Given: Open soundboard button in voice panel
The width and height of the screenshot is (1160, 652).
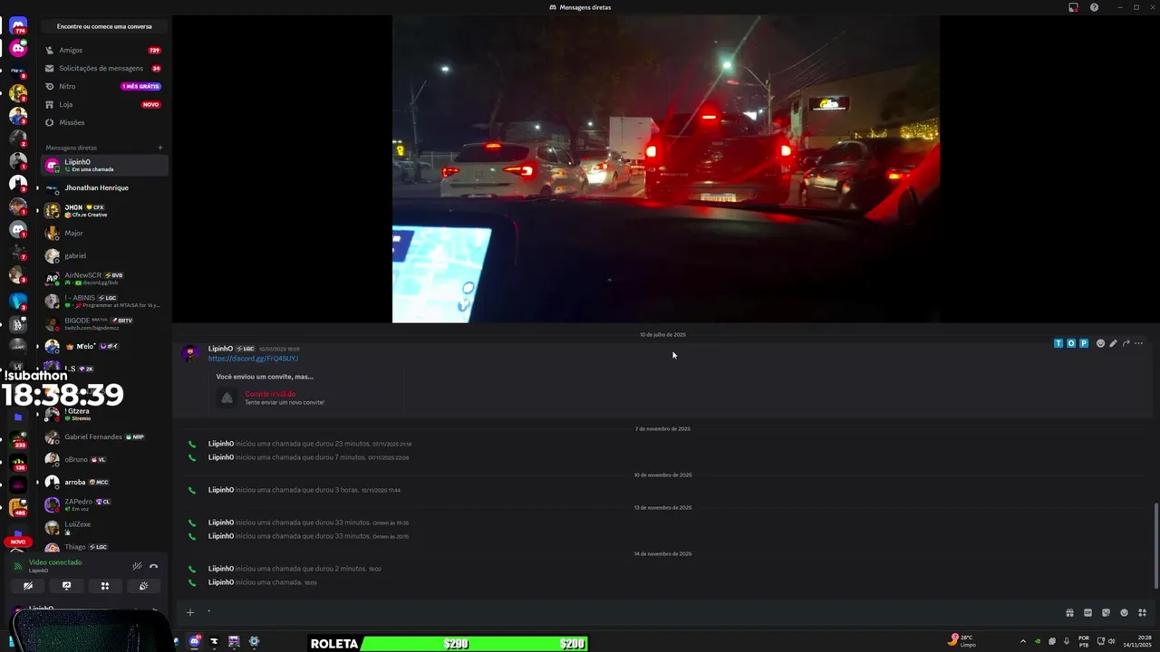Looking at the screenshot, I should coord(143,586).
